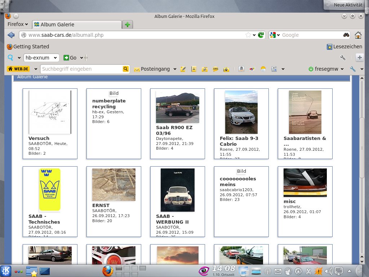The width and height of the screenshot is (369, 277).
Task: Open the Firefox menu dropdown
Action: 18,24
